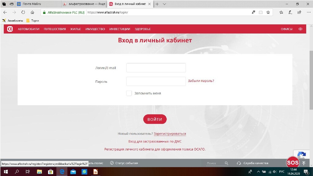Screen dimensions: 313x176
Task: Click Статус события in footer bar
Action: (127, 163)
